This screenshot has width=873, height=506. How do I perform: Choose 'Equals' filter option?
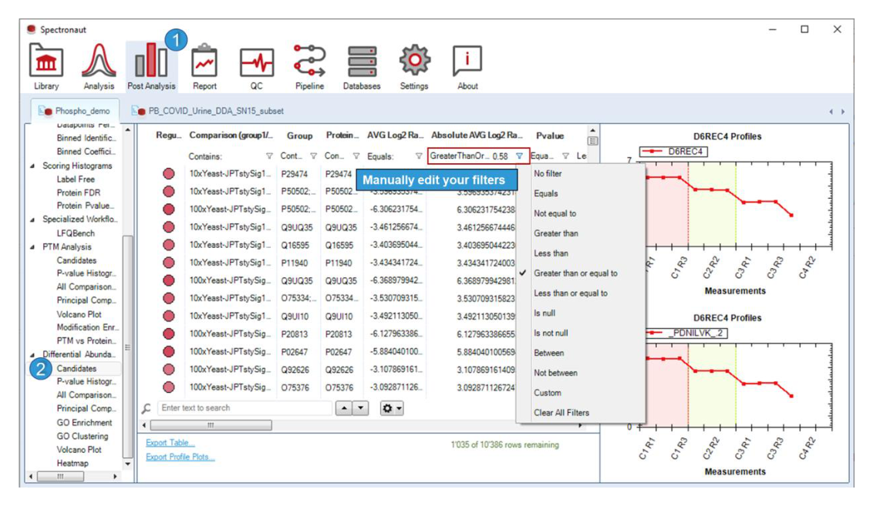[x=546, y=193]
